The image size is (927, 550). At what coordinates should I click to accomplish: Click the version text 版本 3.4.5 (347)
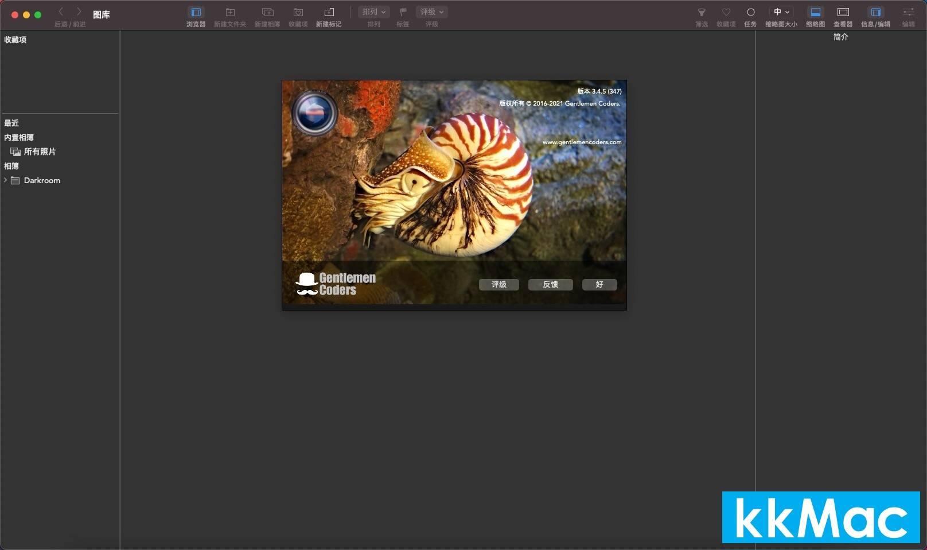[599, 91]
